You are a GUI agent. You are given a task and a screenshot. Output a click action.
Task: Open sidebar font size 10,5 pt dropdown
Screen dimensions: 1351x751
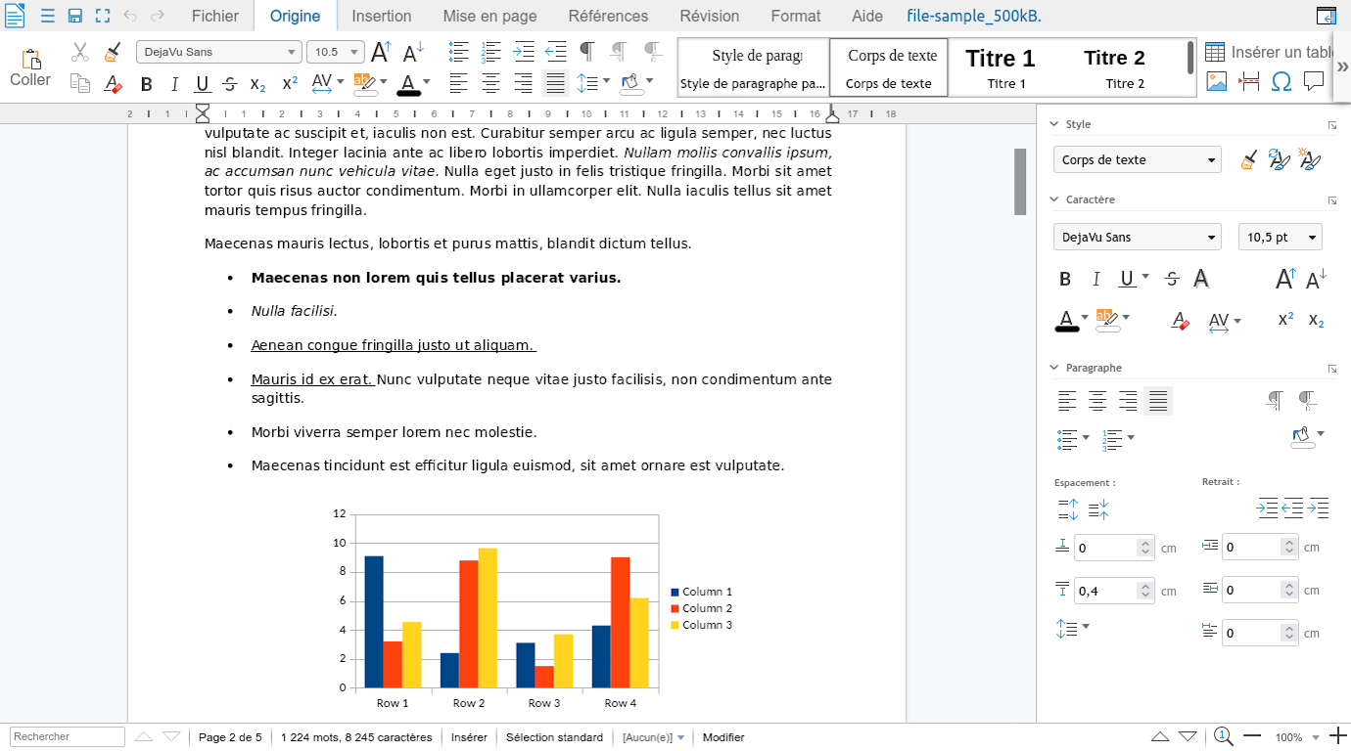click(1281, 237)
